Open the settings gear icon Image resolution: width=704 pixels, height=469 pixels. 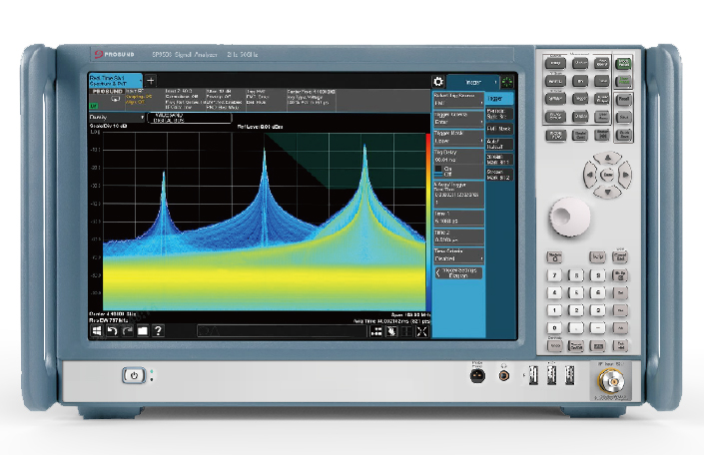(437, 81)
